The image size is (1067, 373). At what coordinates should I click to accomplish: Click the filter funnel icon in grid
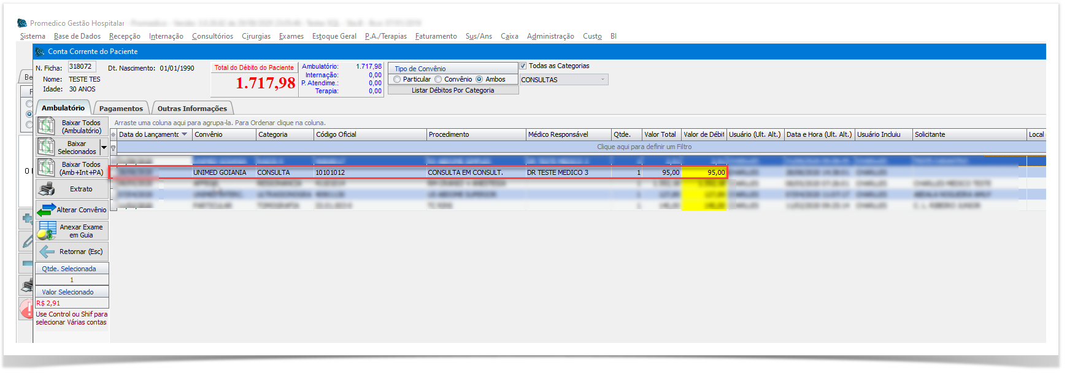pyautogui.click(x=113, y=148)
